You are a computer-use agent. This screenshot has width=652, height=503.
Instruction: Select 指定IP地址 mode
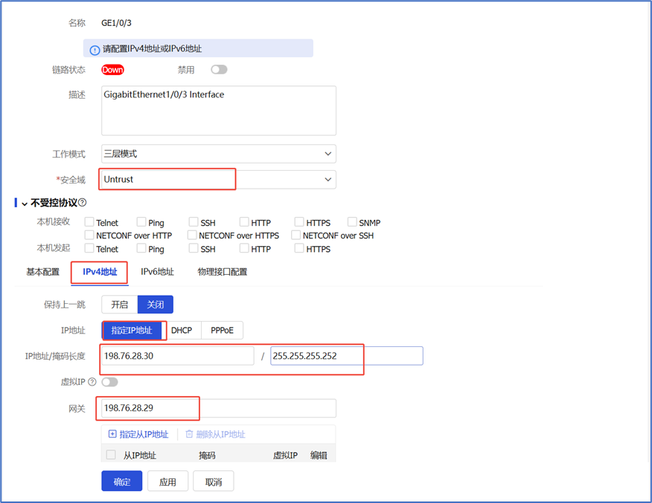click(132, 331)
